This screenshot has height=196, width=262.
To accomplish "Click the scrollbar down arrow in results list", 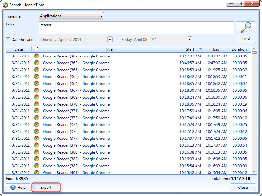I will click(x=254, y=171).
